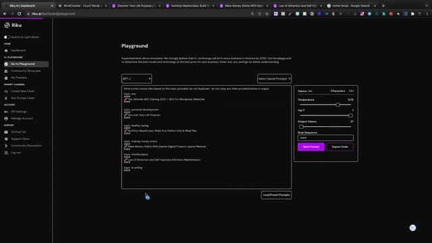Click the share page icon
This screenshot has width=432, height=243.
[x=259, y=13]
